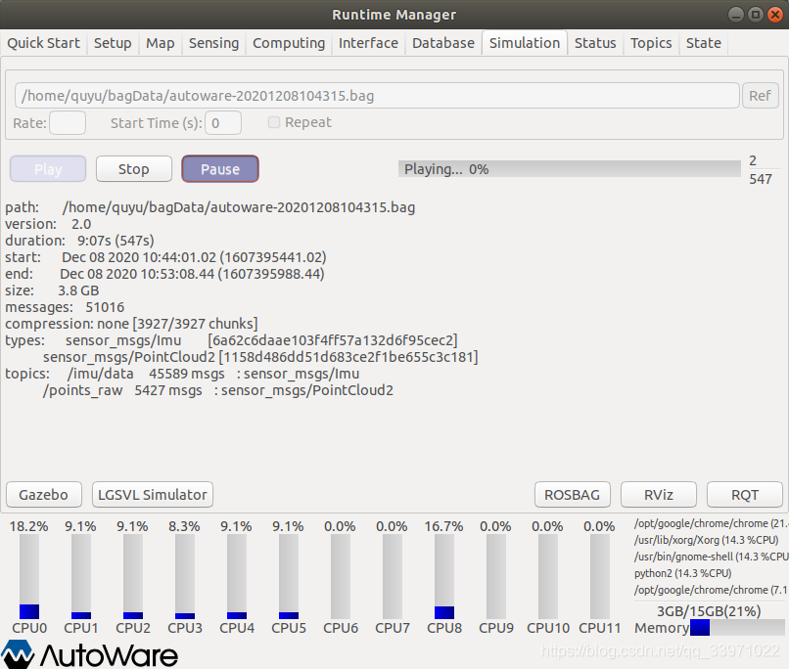The width and height of the screenshot is (789, 669).
Task: Click the 'version: 2.0' line
Action: pos(48,224)
